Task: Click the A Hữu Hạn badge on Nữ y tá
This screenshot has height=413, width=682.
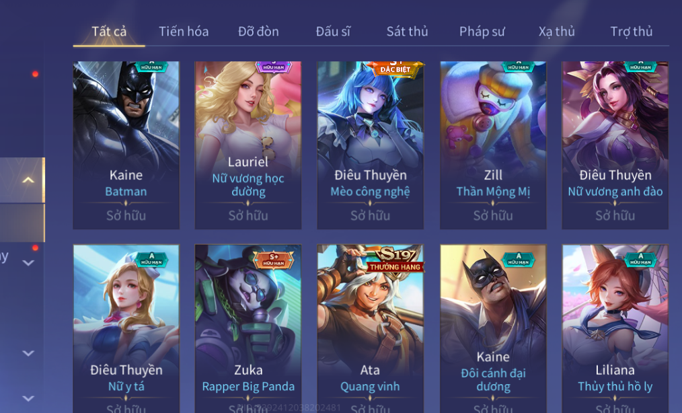Action: point(151,259)
